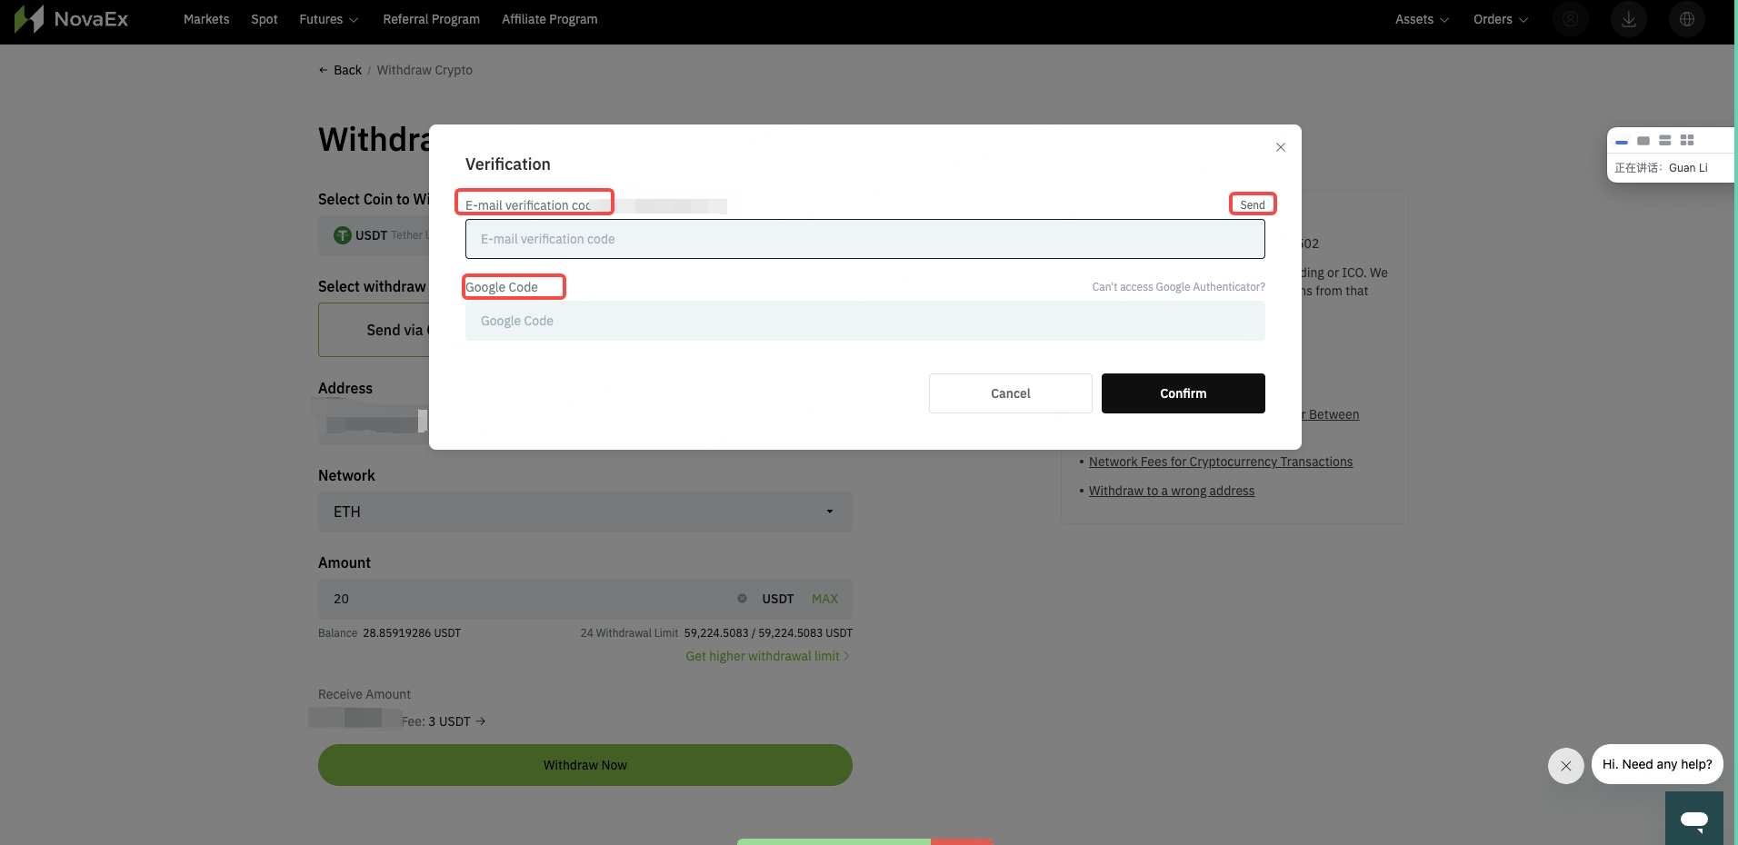1738x845 pixels.
Task: Click the NovaEx logo
Action: (x=73, y=18)
